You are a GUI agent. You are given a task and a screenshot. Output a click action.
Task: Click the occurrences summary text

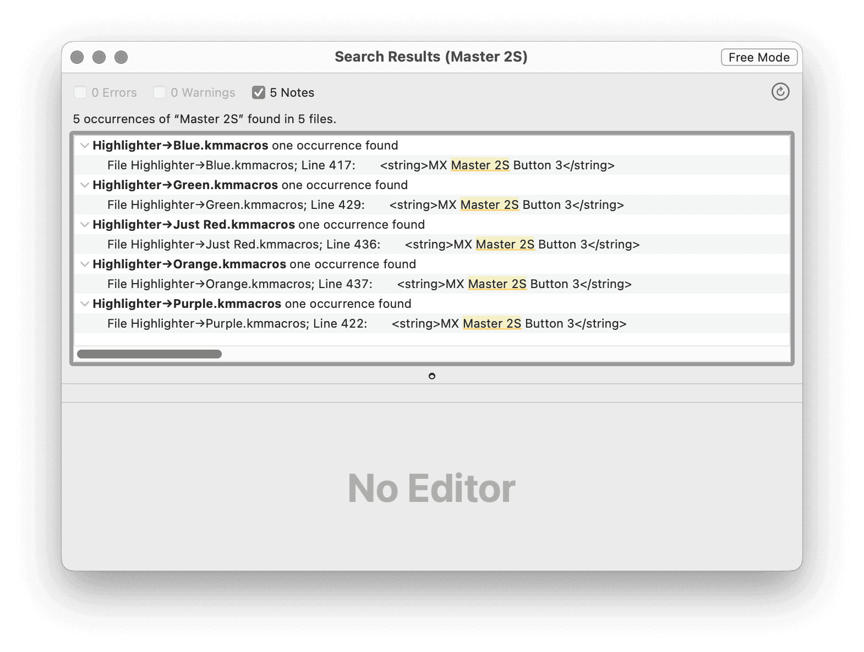(205, 119)
